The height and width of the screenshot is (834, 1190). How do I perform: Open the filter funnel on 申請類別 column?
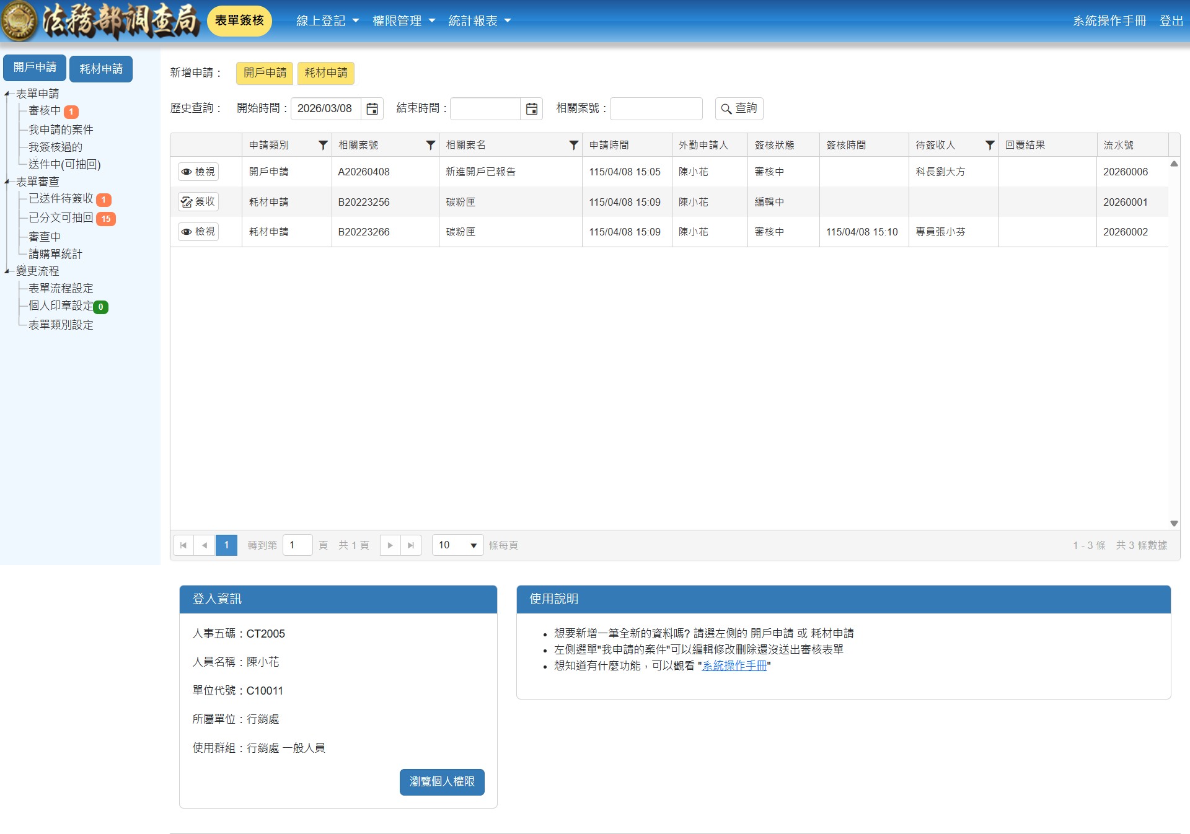[322, 145]
